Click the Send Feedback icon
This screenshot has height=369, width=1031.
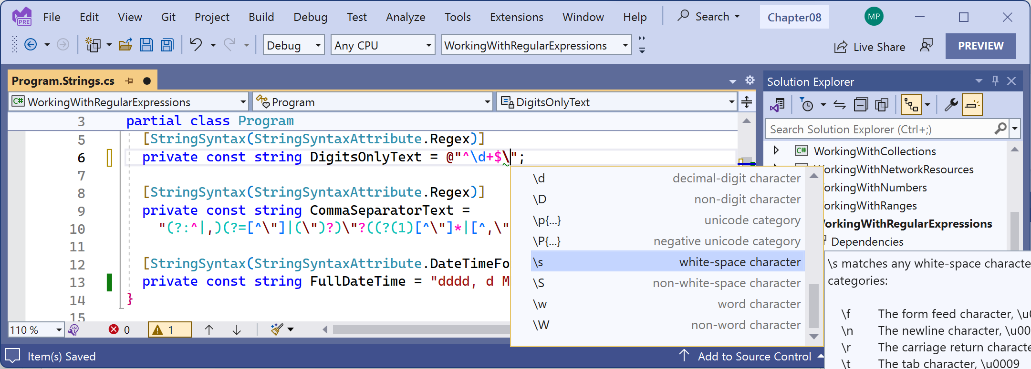[927, 46]
